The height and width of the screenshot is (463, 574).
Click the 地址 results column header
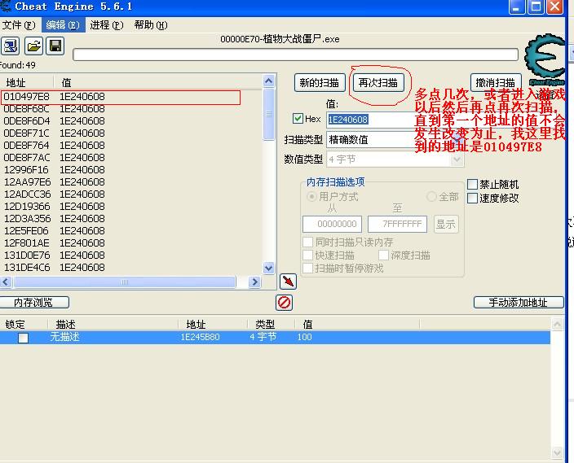point(27,82)
